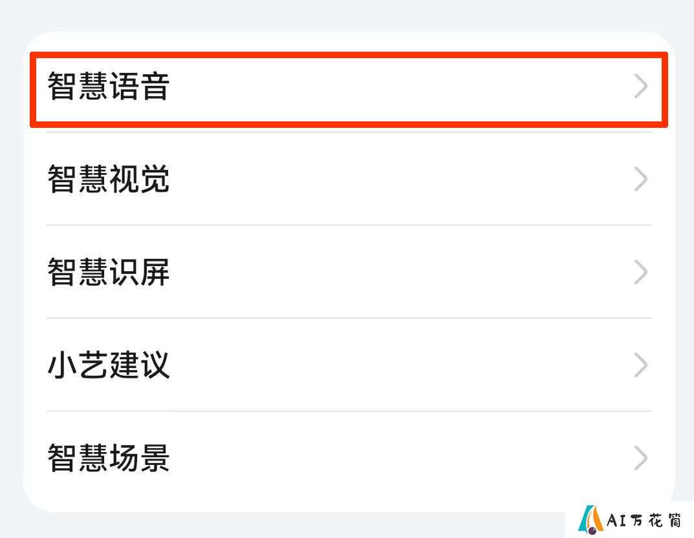This screenshot has height=538, width=694.
Task: Open the 智慧视觉 menu entry
Action: (109, 179)
